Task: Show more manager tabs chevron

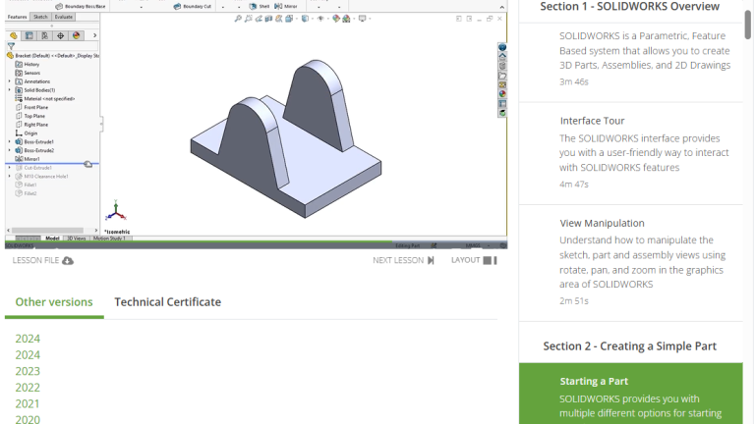Action: point(94,35)
